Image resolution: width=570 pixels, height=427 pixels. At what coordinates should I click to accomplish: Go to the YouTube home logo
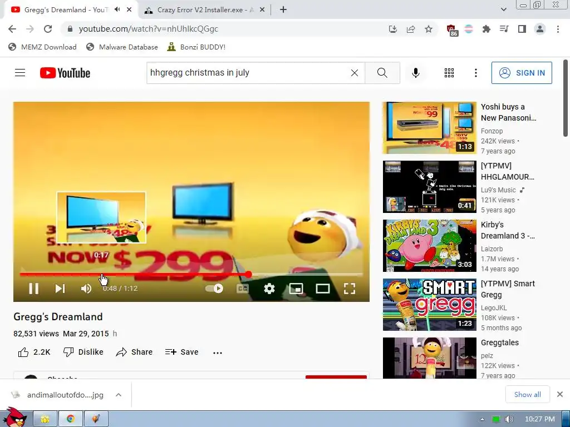coord(65,73)
